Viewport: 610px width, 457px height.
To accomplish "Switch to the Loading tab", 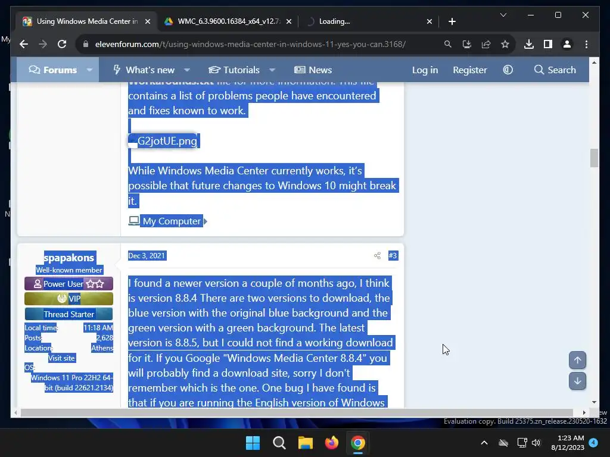I will (368, 21).
